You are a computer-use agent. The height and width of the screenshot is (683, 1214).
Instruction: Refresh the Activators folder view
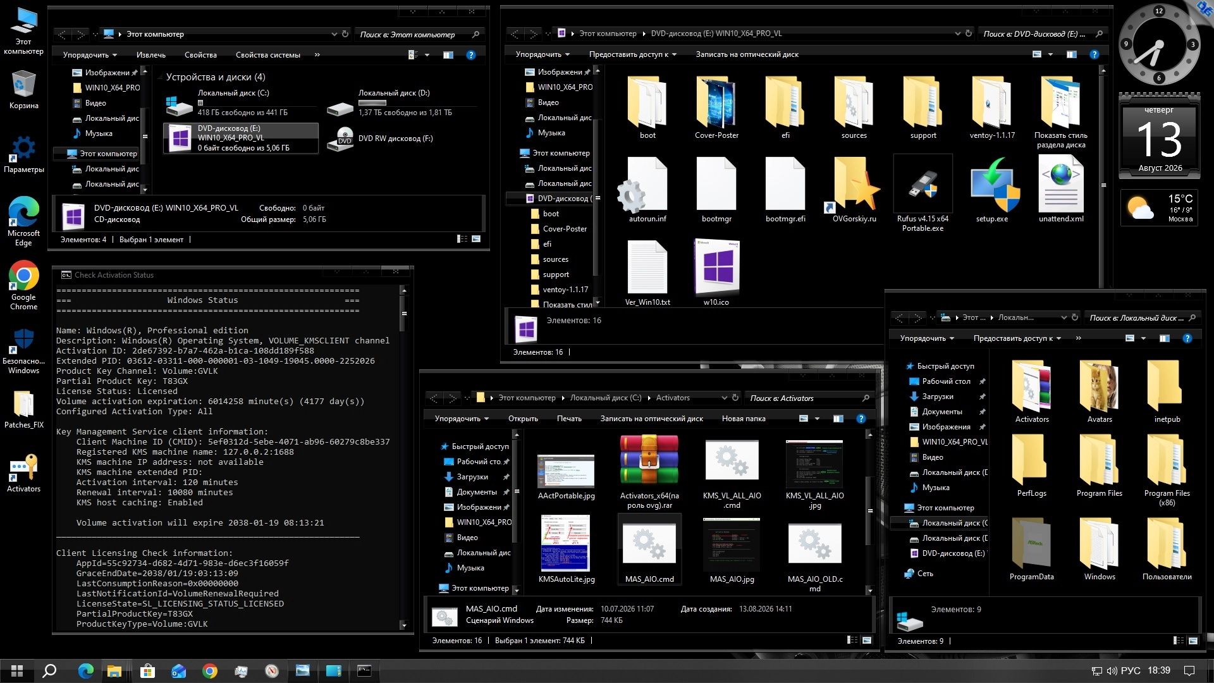(735, 398)
